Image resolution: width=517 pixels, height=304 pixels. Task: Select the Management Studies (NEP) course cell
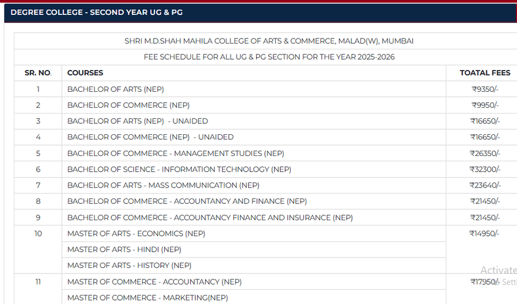point(175,153)
